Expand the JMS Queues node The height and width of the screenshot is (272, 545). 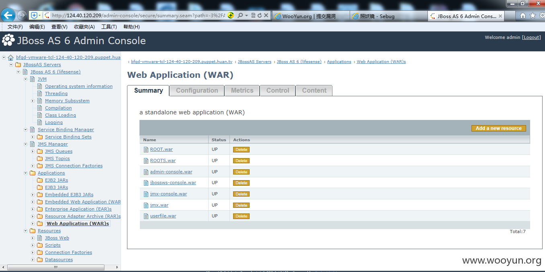pos(33,151)
